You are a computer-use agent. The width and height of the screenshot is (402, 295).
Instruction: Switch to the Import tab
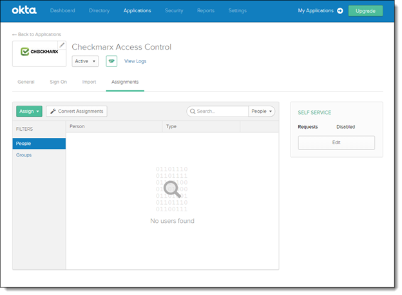[89, 82]
